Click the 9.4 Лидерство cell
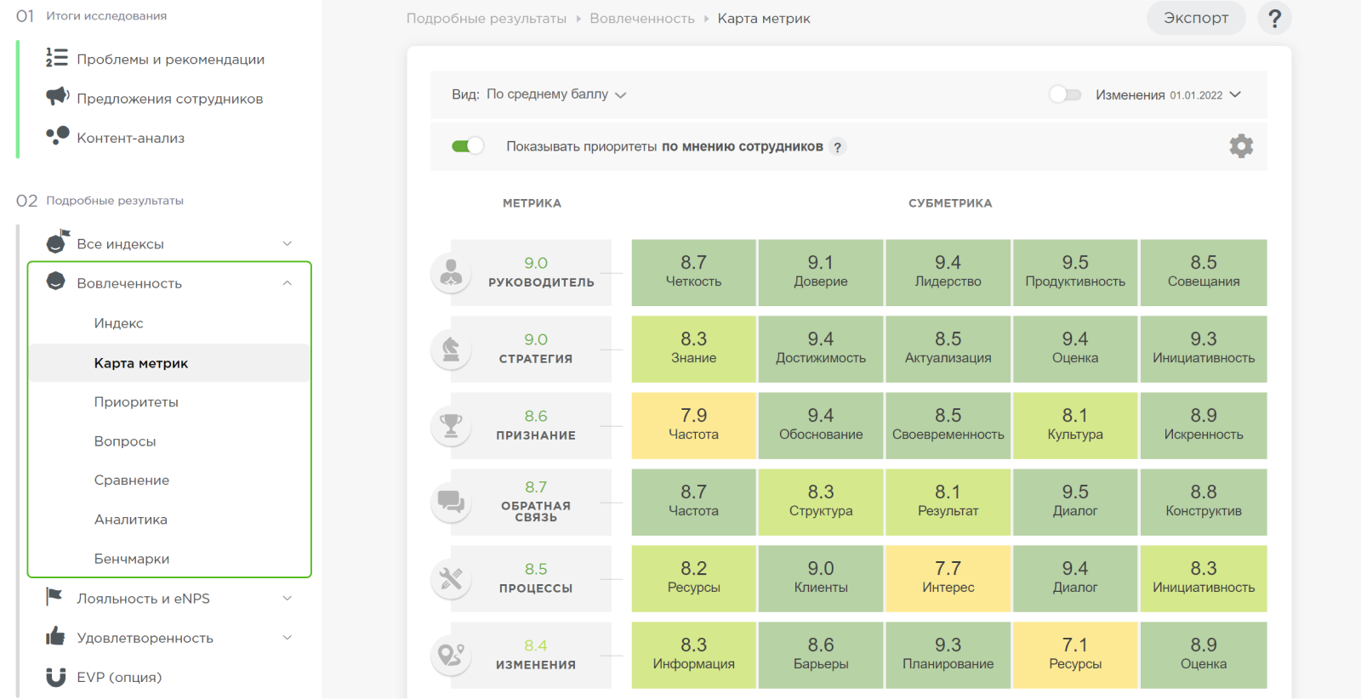1361x699 pixels. click(948, 273)
